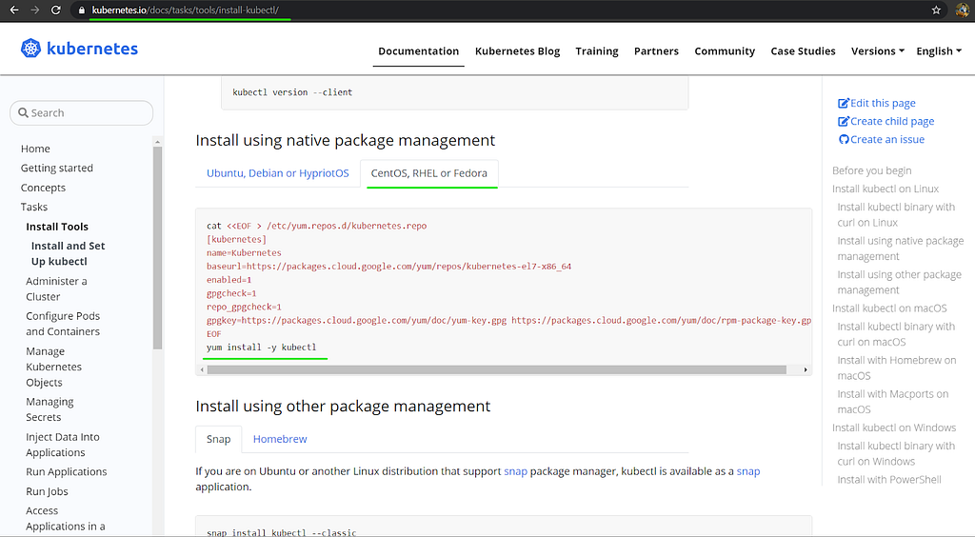Click the snap application link

click(x=748, y=471)
